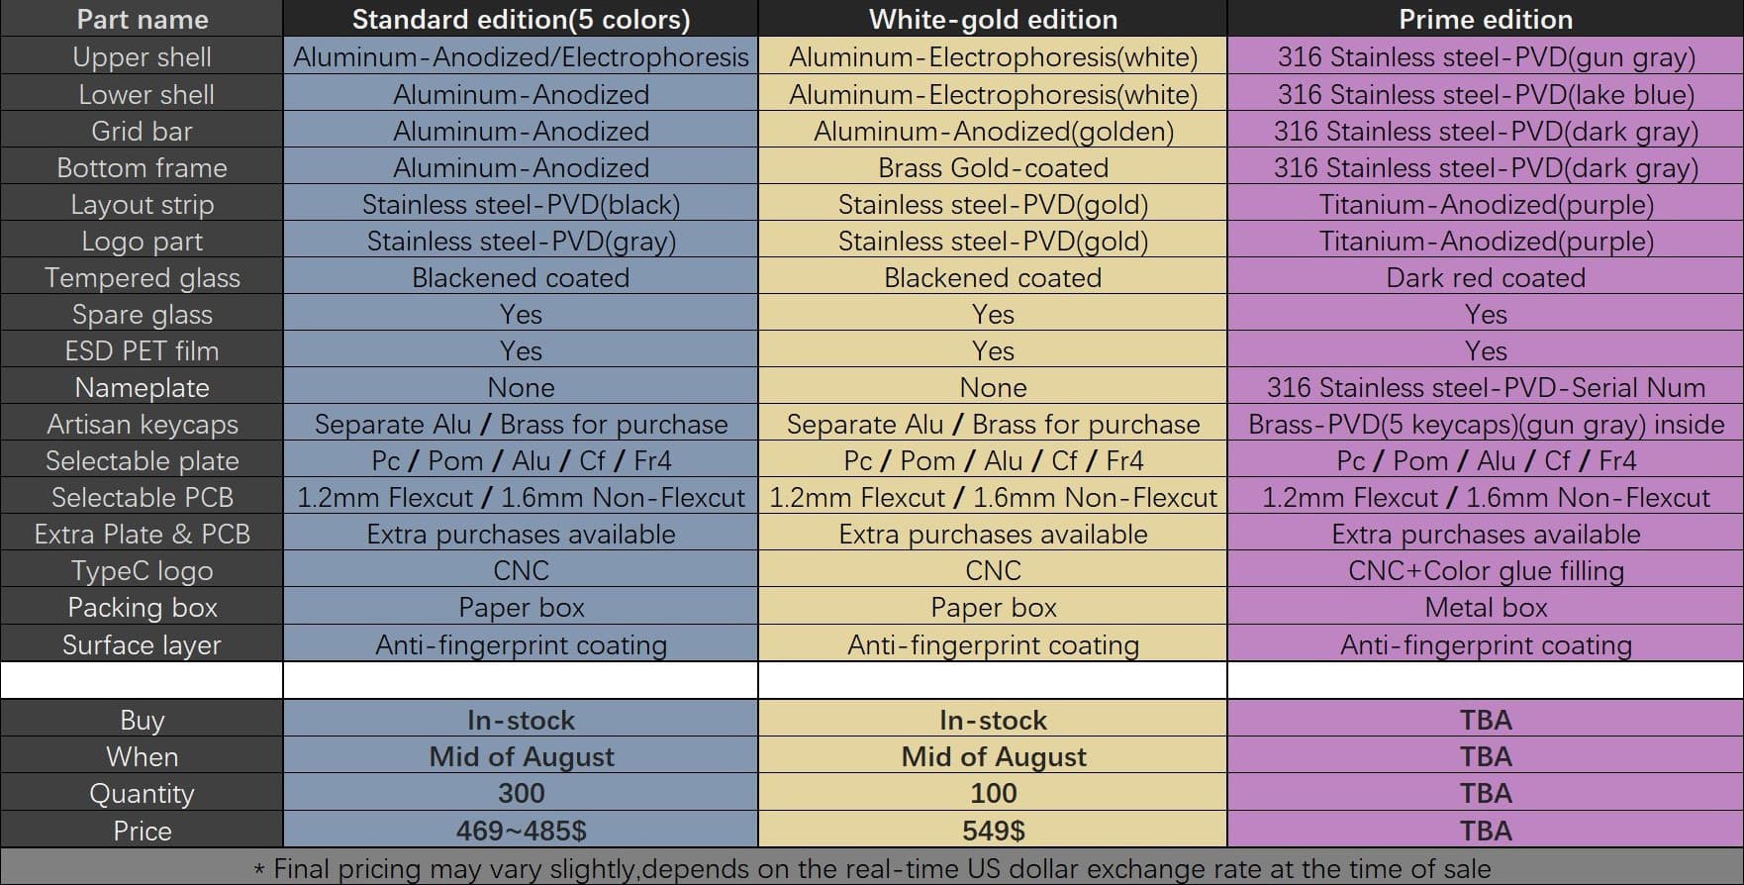
Task: Click the '316 Stainless steel-PVD(lake blue)' cell
Action: (1485, 94)
